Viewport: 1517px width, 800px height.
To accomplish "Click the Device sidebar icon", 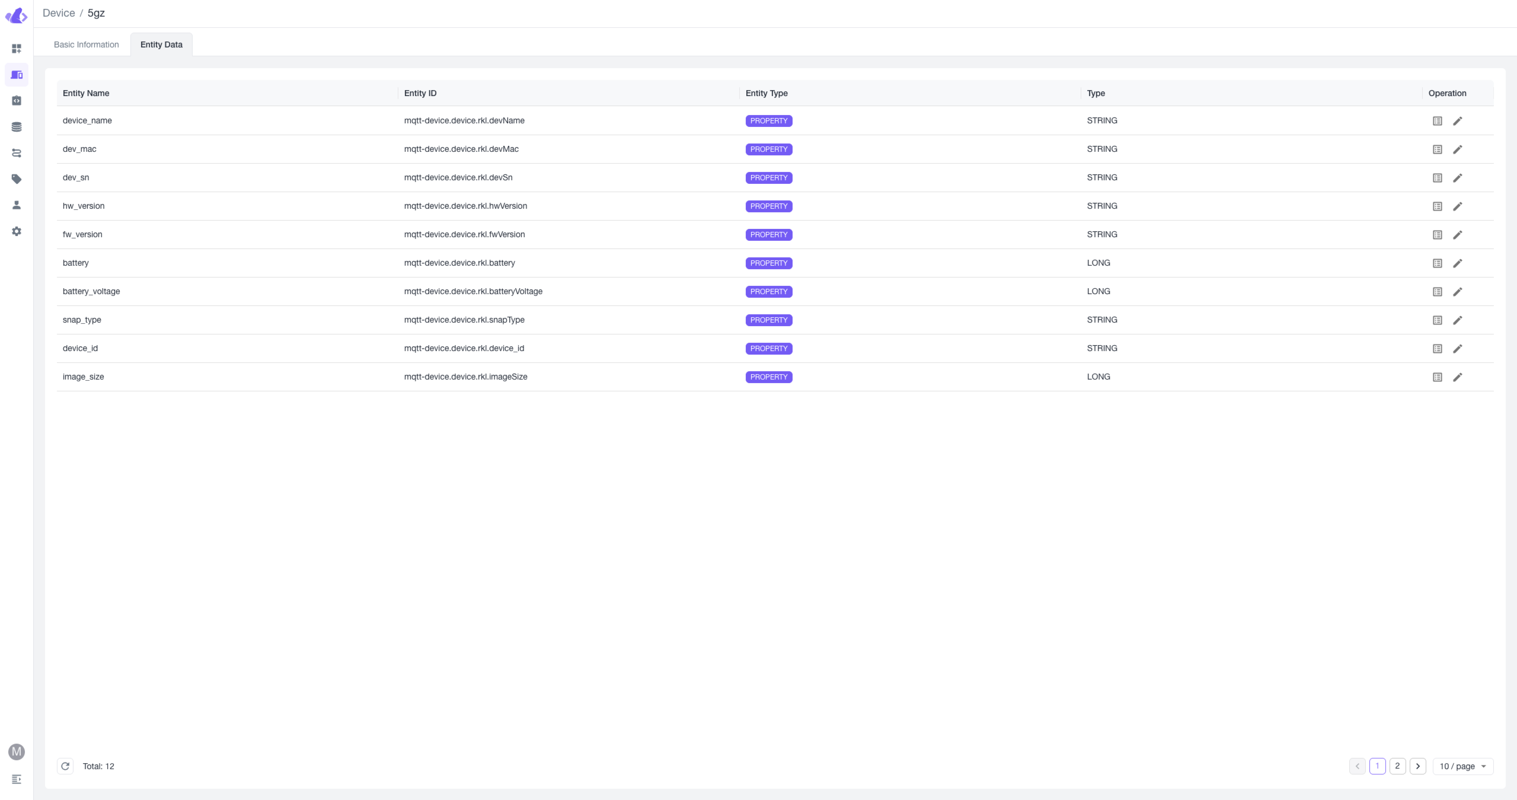I will coord(17,75).
